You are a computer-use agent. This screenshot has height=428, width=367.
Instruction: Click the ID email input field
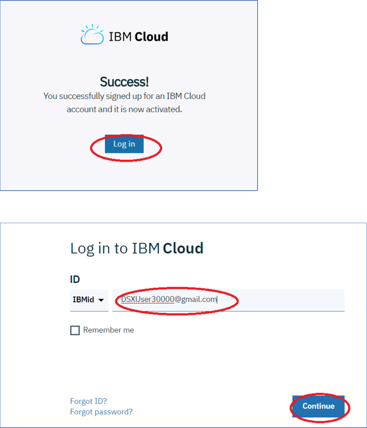point(228,300)
